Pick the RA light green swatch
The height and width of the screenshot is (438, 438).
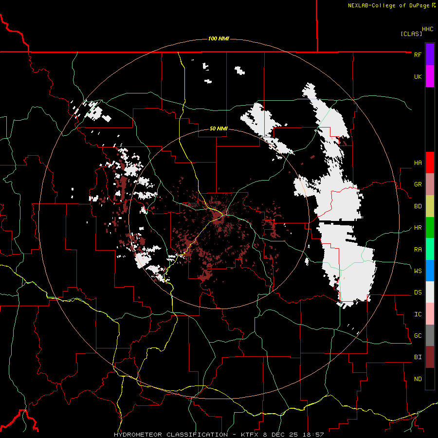tap(430, 249)
